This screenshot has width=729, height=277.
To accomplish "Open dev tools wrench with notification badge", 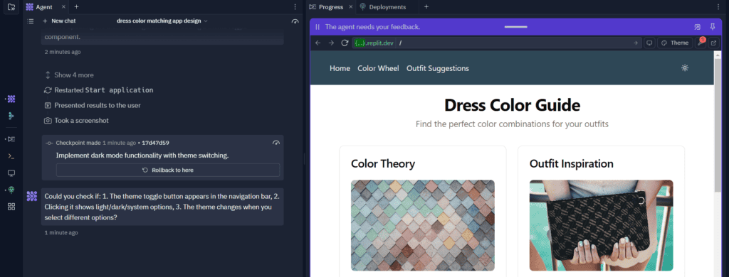I will (701, 43).
